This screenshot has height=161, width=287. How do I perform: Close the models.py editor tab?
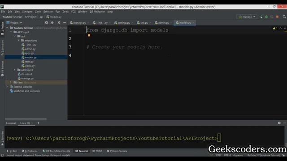[193, 23]
